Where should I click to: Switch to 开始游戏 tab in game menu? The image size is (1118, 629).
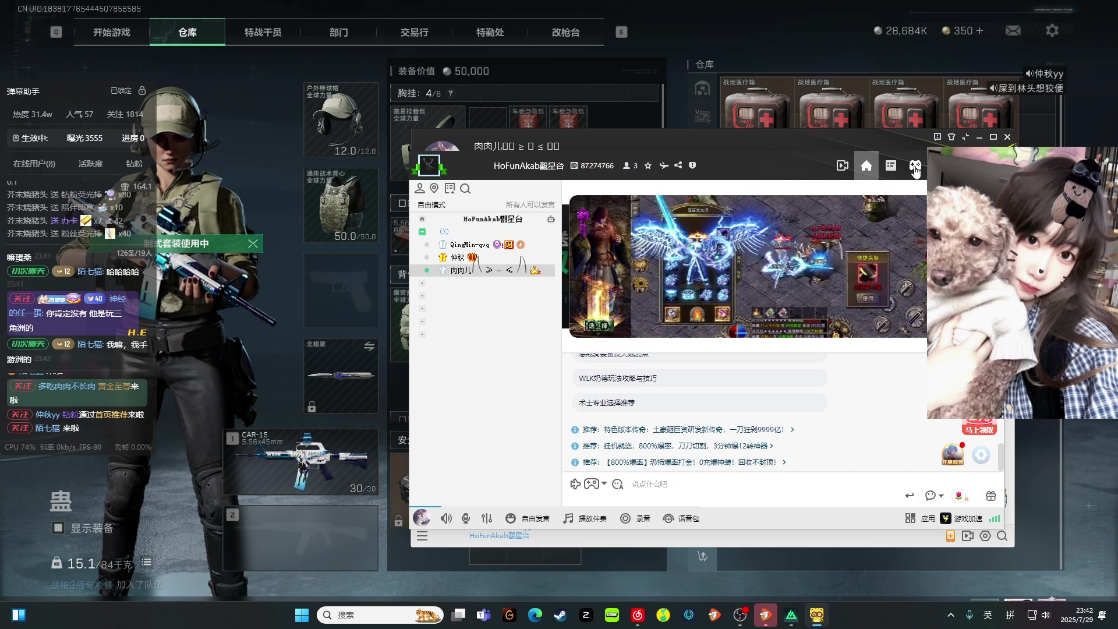point(112,33)
